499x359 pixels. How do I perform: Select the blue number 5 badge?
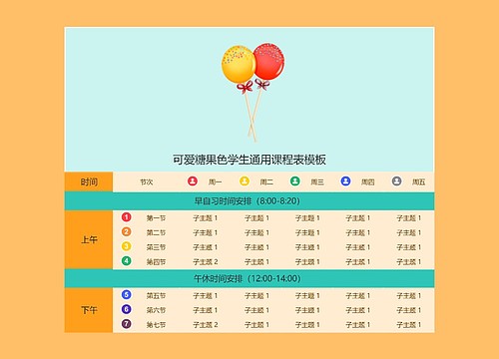point(126,294)
